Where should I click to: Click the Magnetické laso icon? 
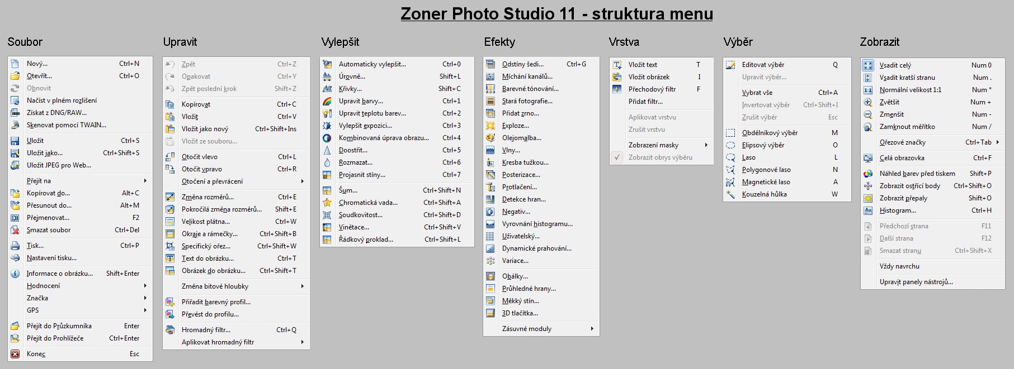[730, 182]
